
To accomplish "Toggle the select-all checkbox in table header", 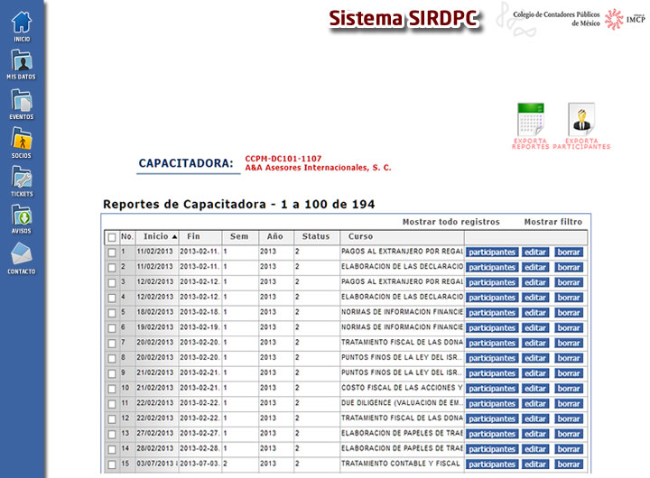I will (x=112, y=237).
